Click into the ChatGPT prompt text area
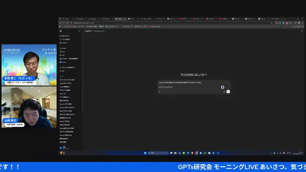Viewport: 306px width, 172px height. [x=189, y=85]
